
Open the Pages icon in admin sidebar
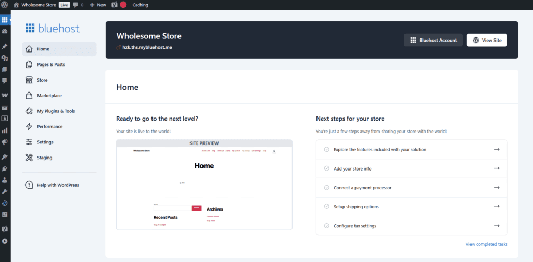pos(5,70)
